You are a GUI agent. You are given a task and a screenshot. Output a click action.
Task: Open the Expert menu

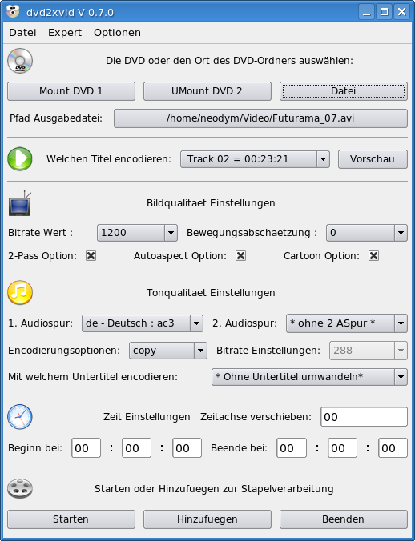pyautogui.click(x=65, y=33)
